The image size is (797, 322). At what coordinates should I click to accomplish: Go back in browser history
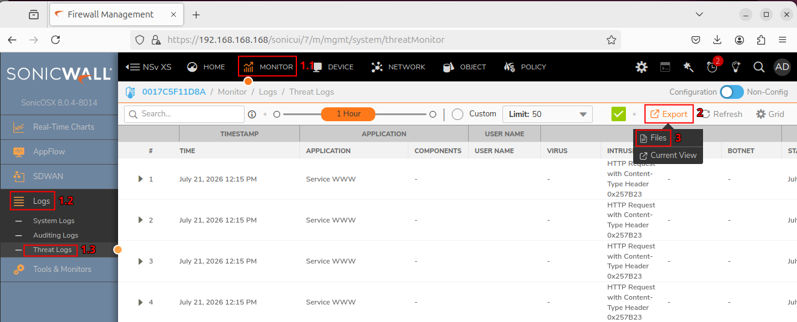click(x=12, y=40)
